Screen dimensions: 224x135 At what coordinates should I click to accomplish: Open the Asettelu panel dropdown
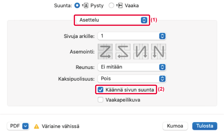[x=112, y=20]
